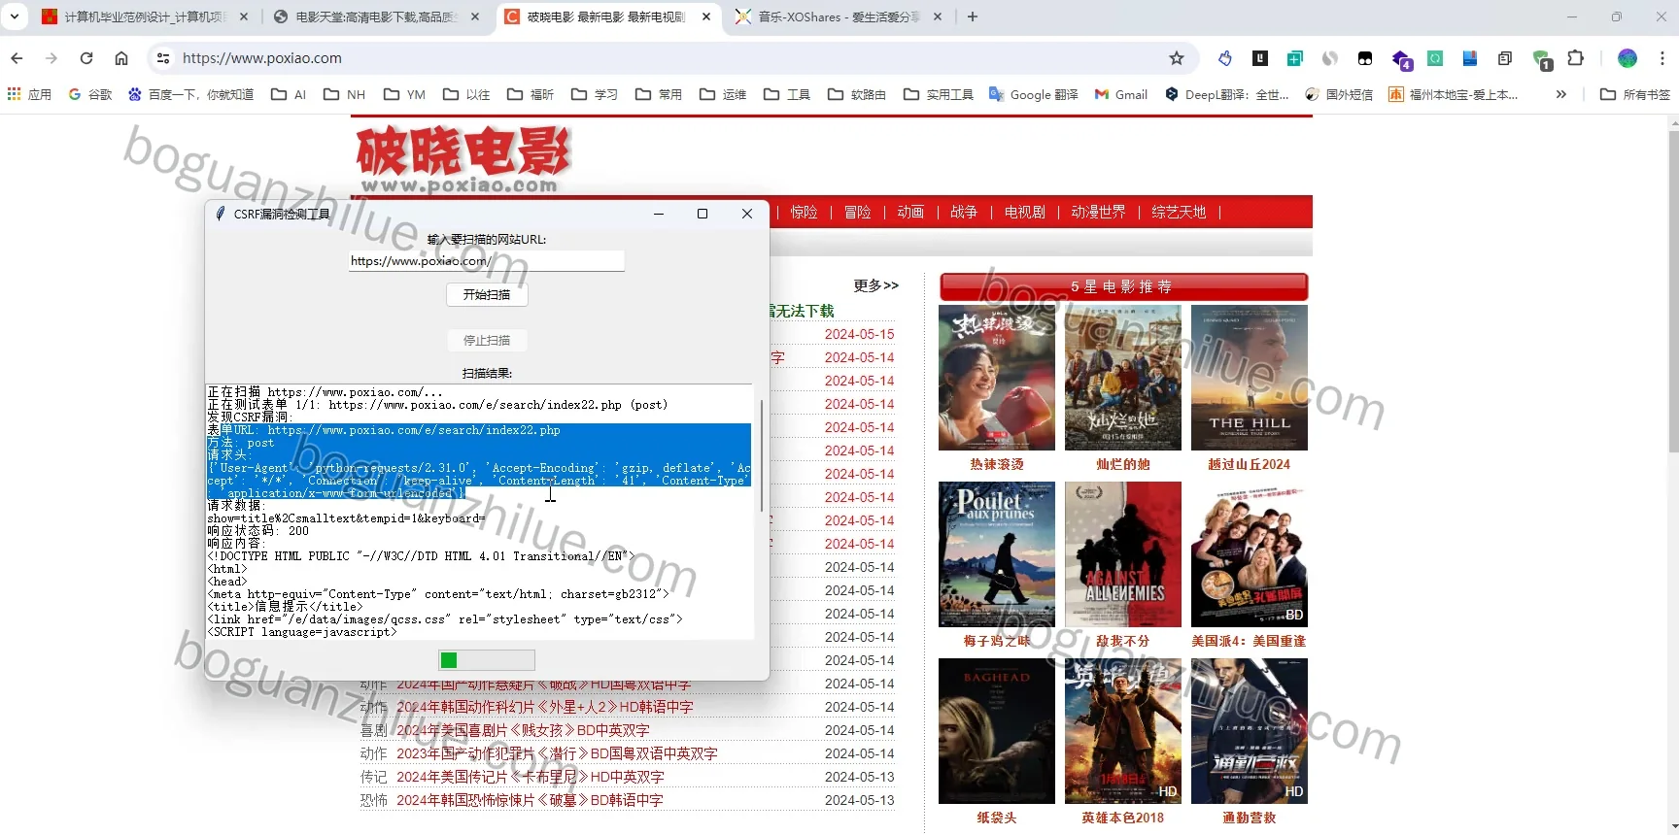Click the 停止扫描 button

487,340
